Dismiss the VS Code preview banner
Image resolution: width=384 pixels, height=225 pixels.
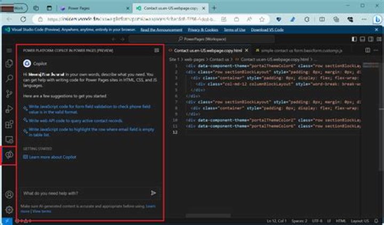coord(377,30)
